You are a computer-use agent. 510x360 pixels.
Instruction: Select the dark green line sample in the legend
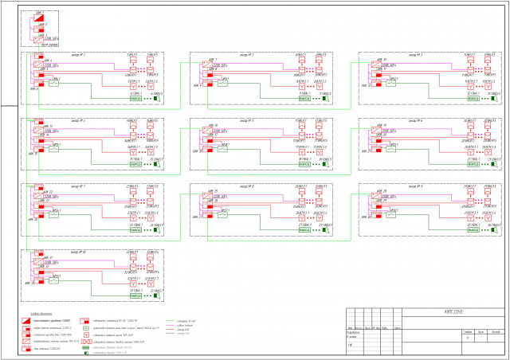point(171,334)
